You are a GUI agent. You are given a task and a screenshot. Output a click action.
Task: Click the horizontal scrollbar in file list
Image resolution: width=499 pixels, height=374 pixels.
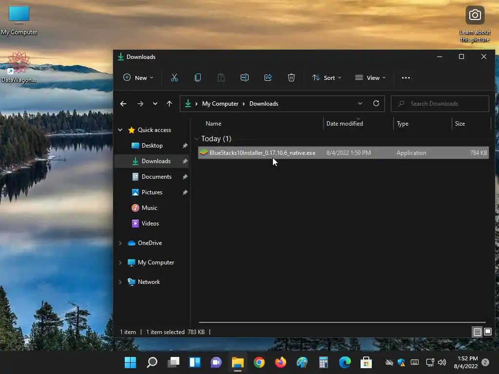click(342, 322)
